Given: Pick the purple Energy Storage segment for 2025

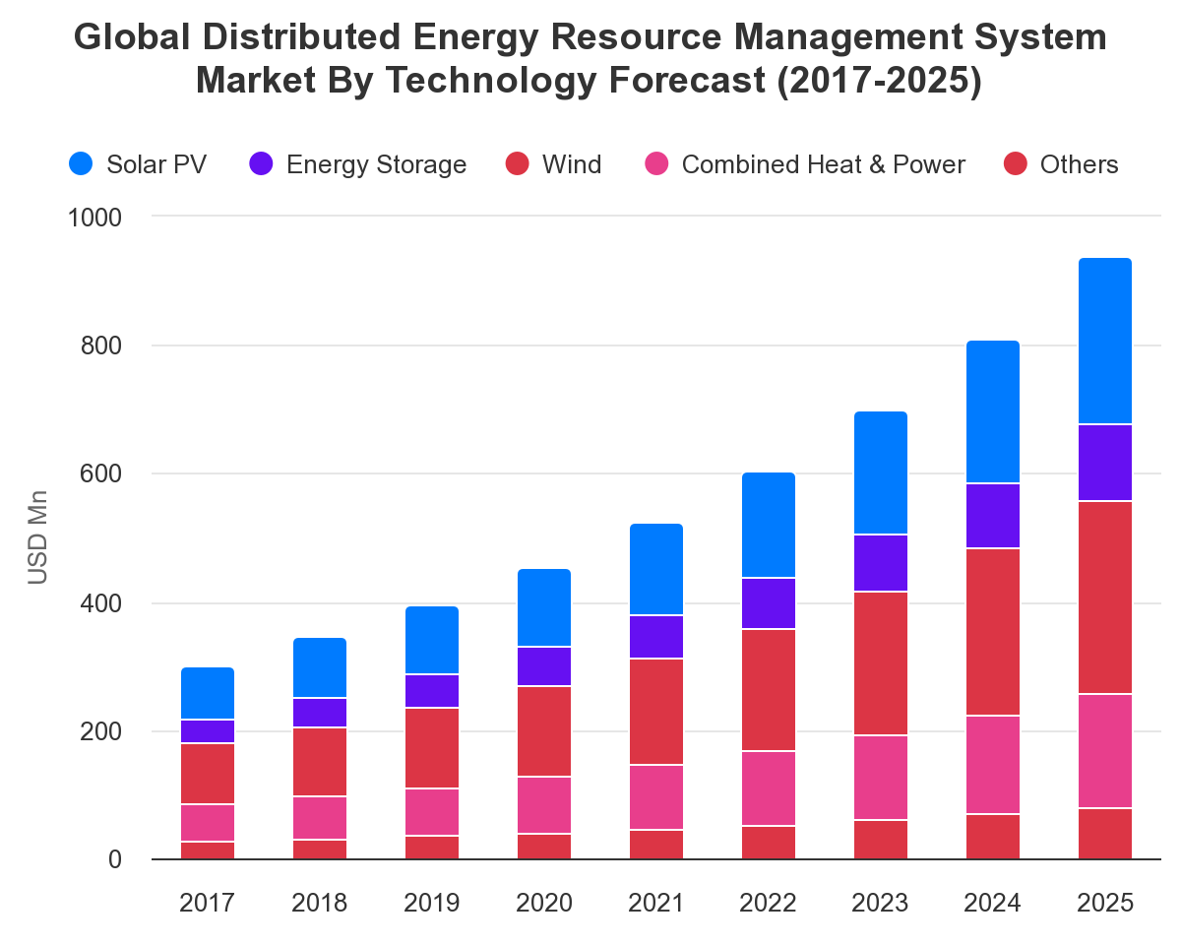Looking at the screenshot, I should [x=1105, y=463].
